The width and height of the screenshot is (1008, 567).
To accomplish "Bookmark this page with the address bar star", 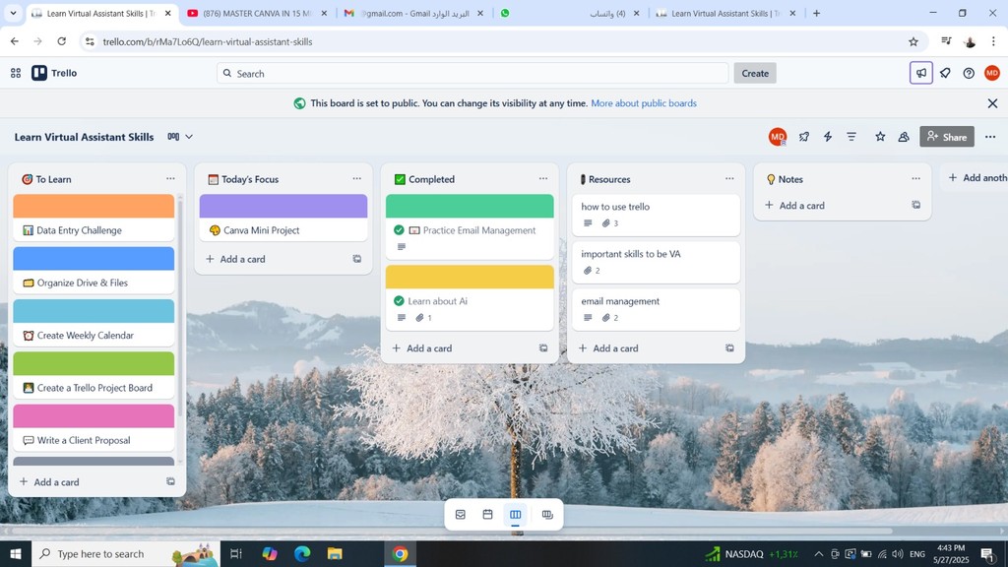I will coord(913,41).
